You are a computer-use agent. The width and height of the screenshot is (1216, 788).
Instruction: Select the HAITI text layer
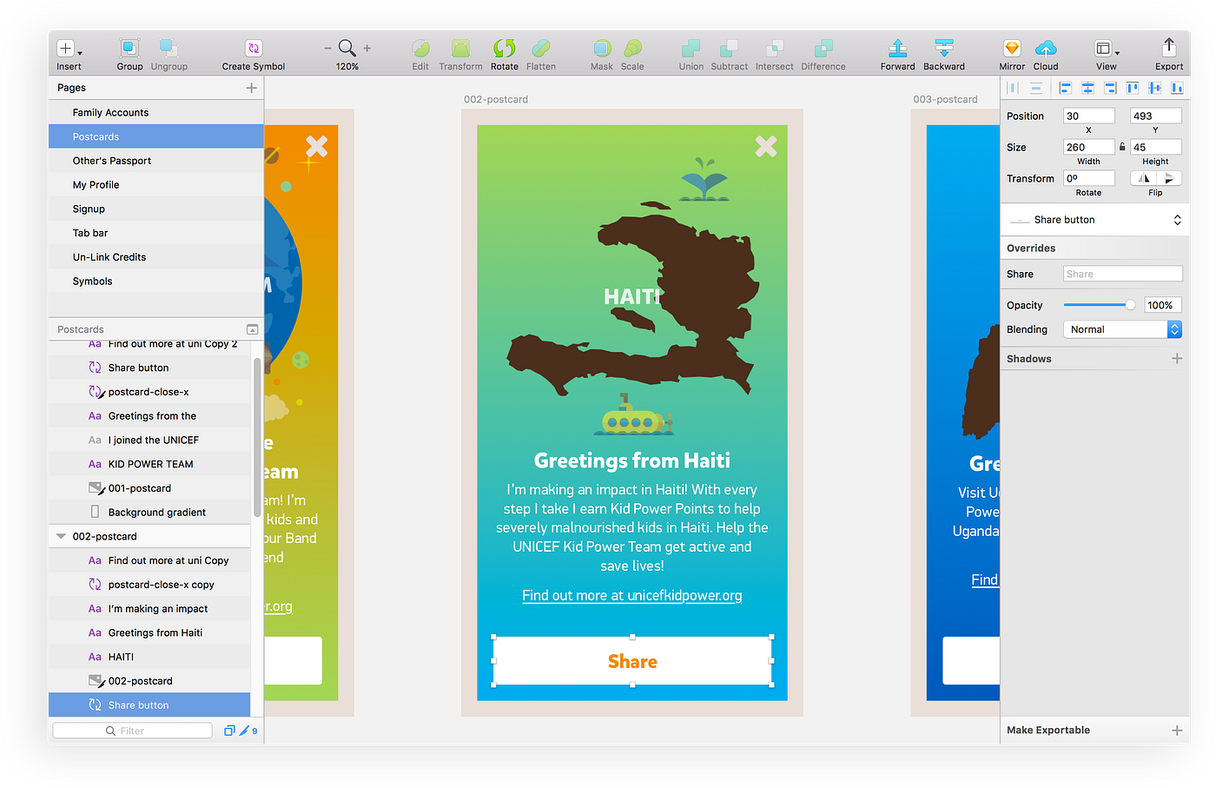click(x=149, y=657)
